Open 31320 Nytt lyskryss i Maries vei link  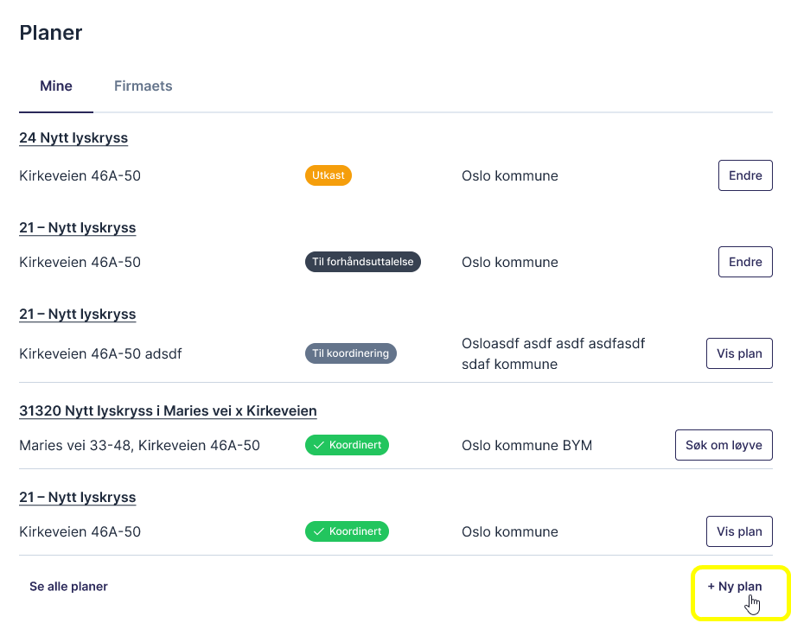coord(168,411)
